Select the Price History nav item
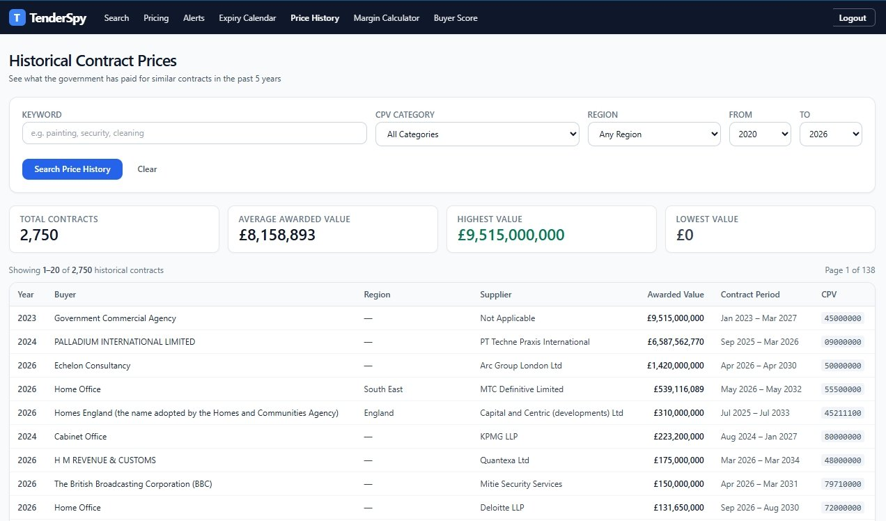 (x=315, y=18)
